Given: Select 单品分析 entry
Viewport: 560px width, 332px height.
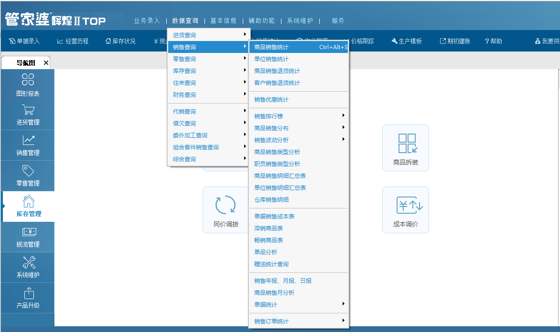Looking at the screenshot, I should pyautogui.click(x=299, y=252).
